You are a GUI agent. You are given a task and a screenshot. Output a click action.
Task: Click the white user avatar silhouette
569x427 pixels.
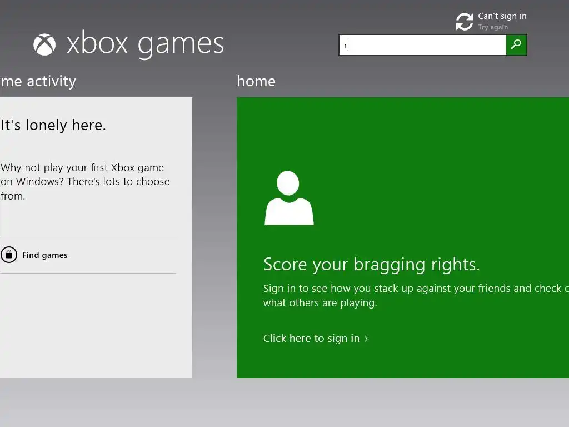(289, 198)
